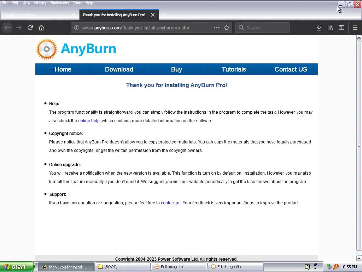Click the 'Help:' bullet heading on the page
362x272 pixels.
(x=54, y=104)
